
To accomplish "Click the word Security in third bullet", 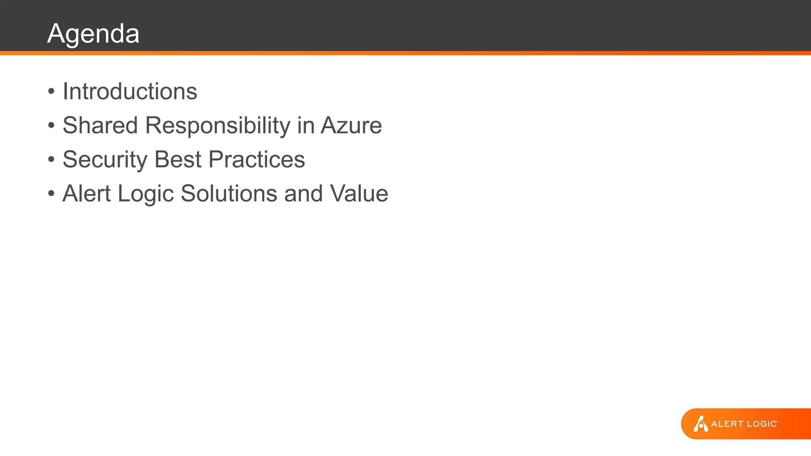I will (x=105, y=160).
